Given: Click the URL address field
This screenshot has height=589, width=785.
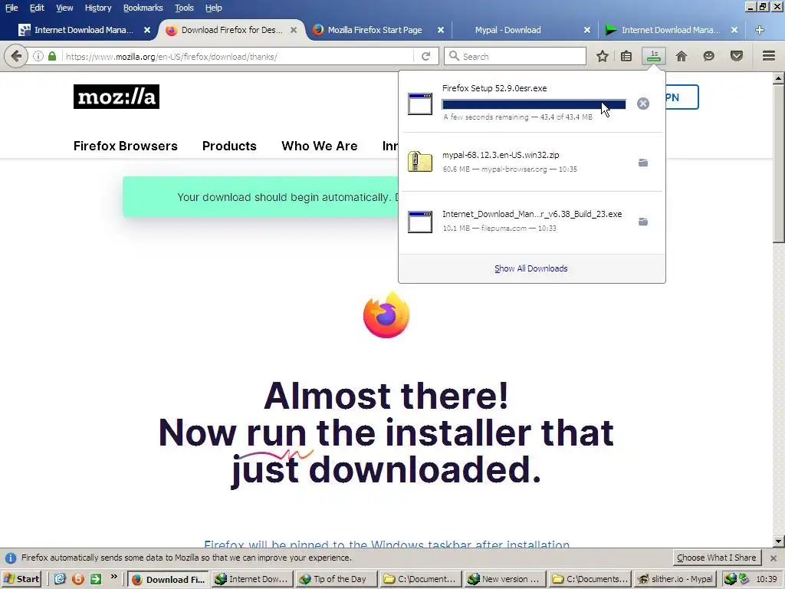Looking at the screenshot, I should click(238, 56).
